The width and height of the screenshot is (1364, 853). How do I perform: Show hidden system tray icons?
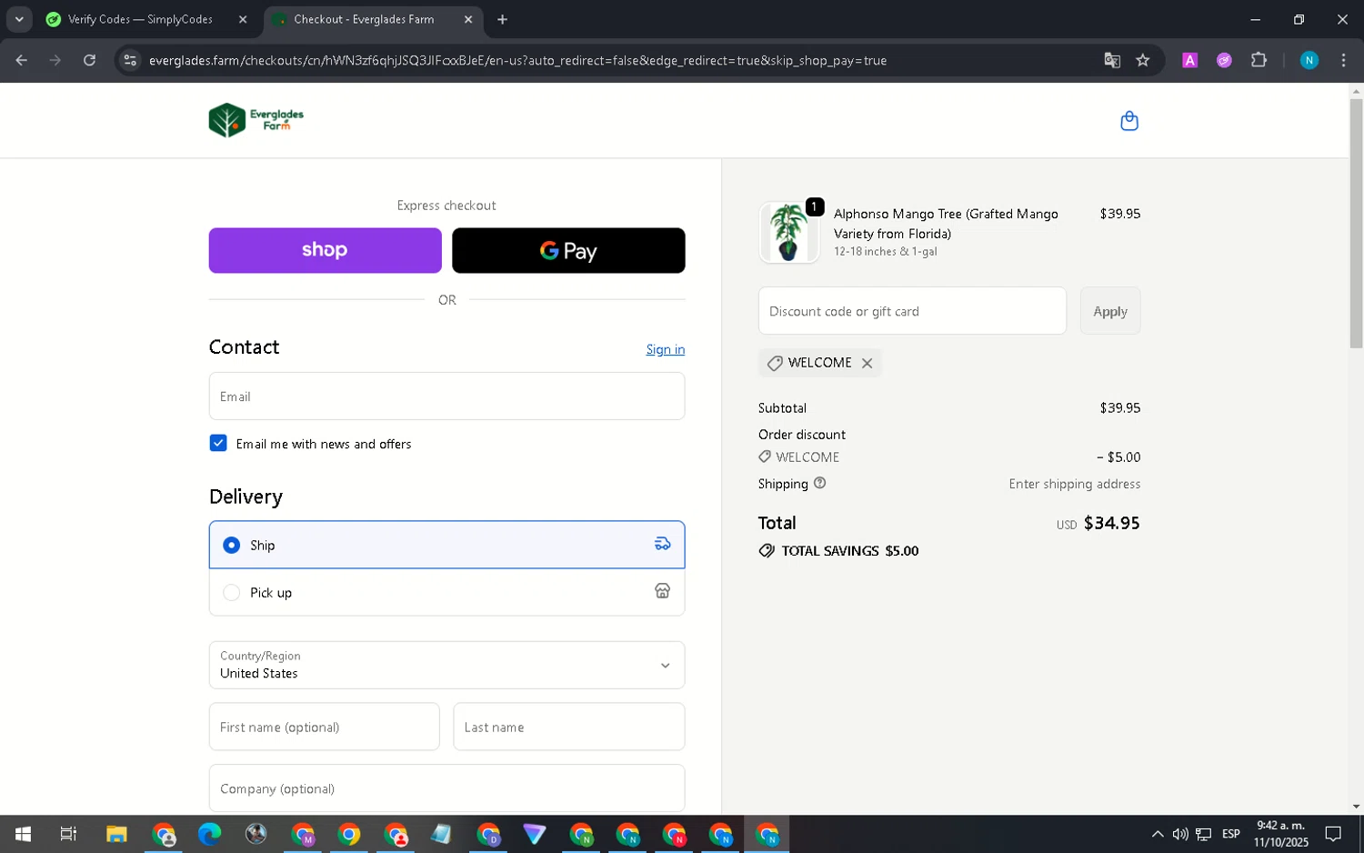pos(1157,834)
